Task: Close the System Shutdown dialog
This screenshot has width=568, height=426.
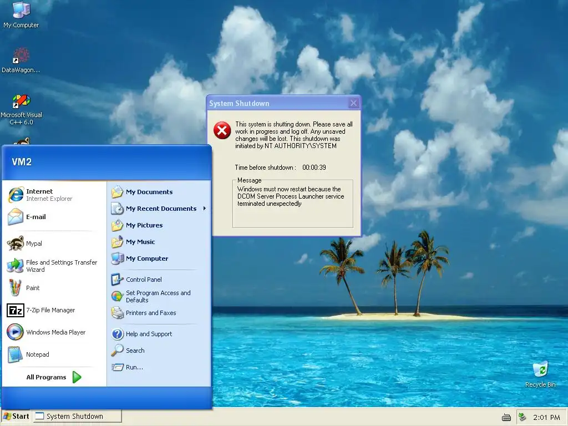Action: (353, 103)
